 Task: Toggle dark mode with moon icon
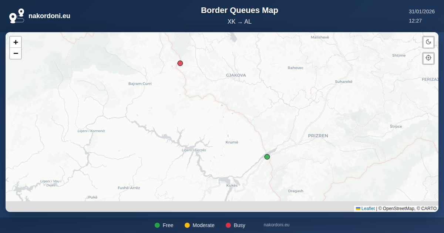(x=428, y=42)
